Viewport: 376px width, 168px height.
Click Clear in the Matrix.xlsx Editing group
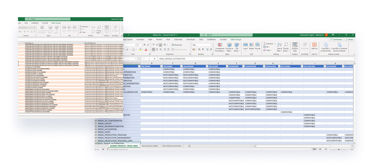point(268,50)
